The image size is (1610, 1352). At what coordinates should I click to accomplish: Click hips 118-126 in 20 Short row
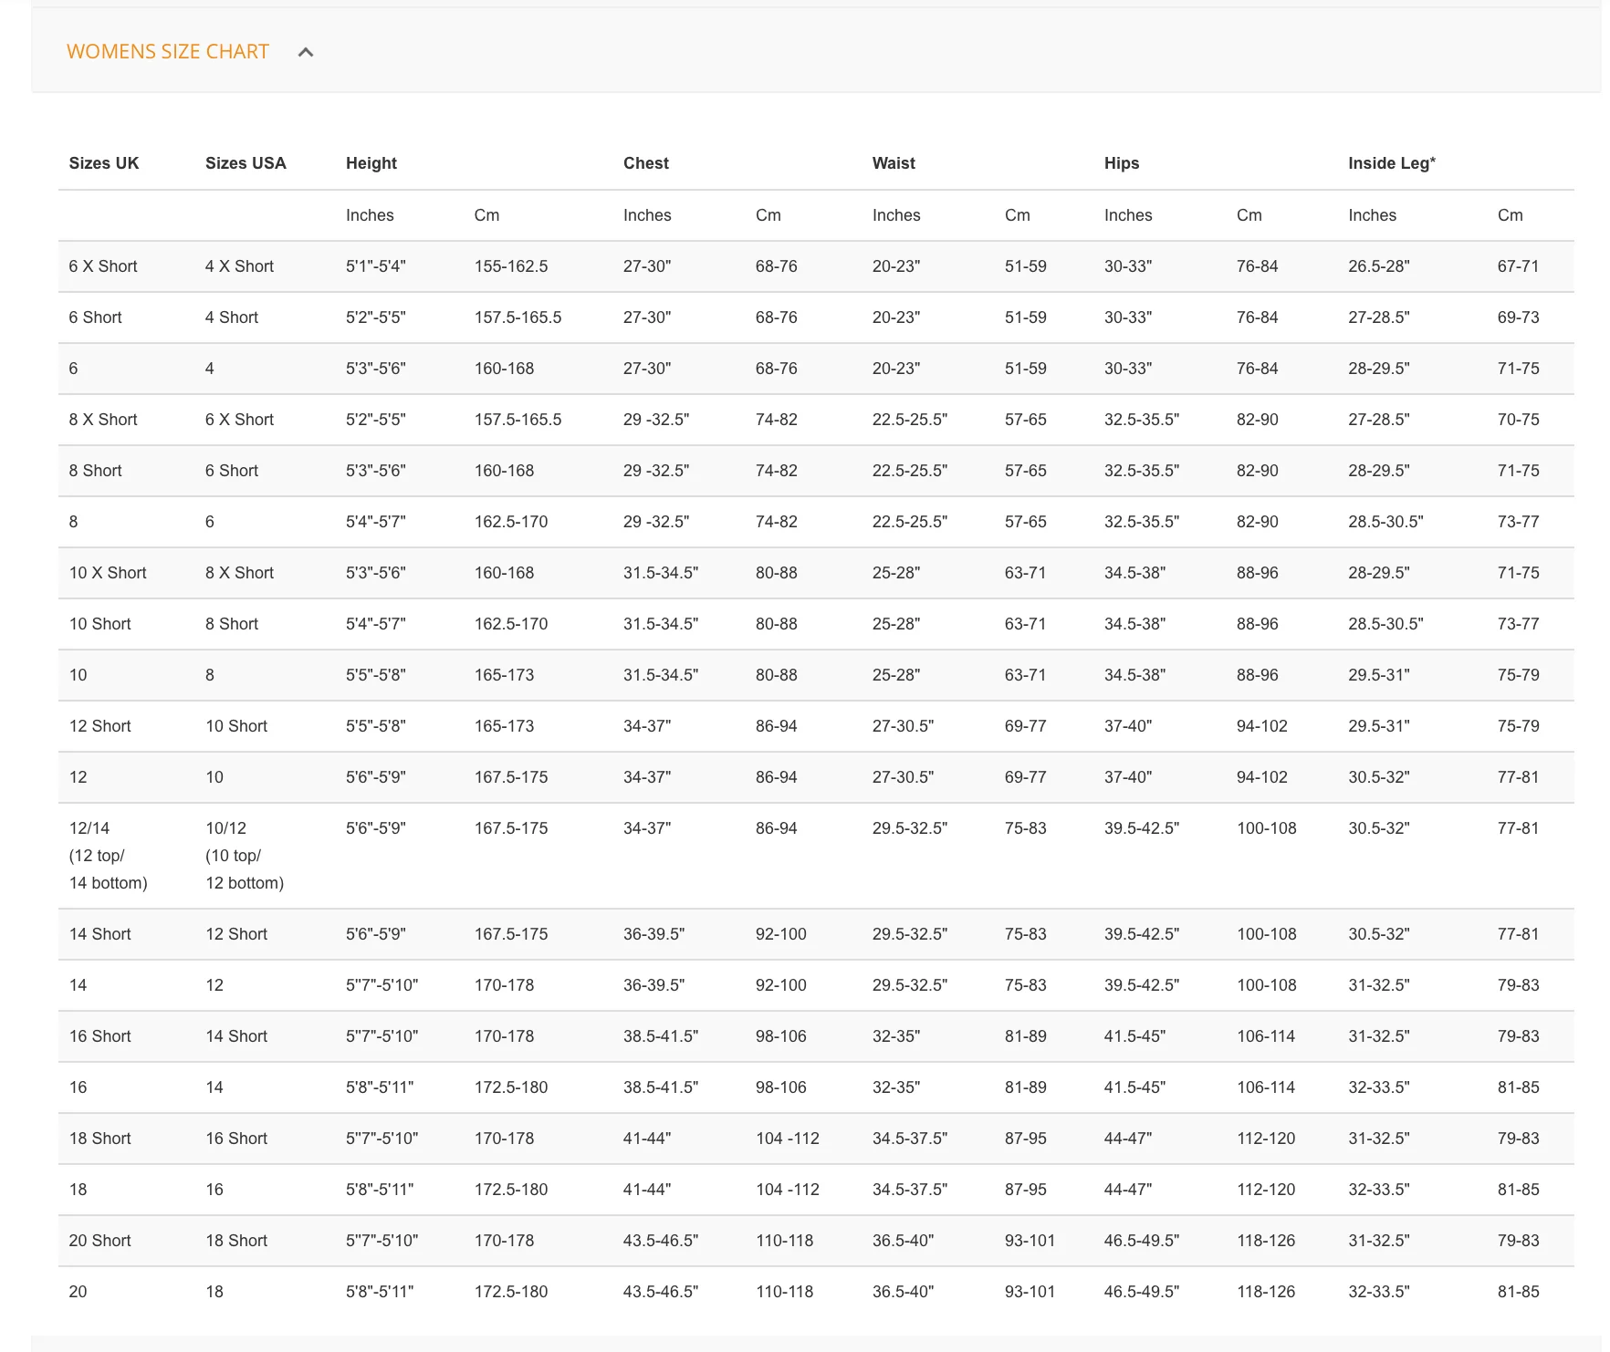click(1266, 1241)
